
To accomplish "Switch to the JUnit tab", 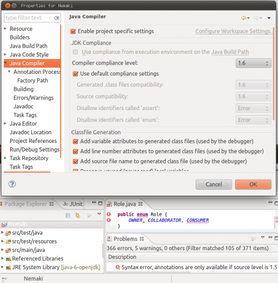I will (73, 204).
